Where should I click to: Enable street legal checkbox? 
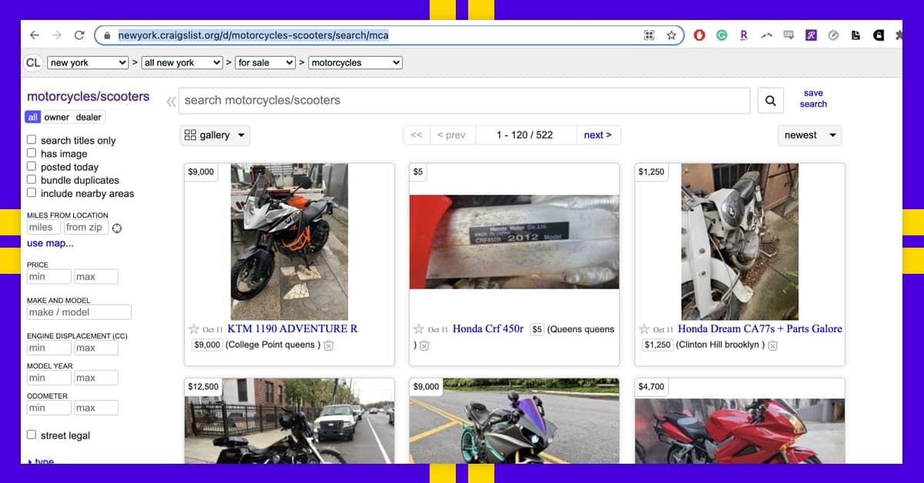(32, 435)
